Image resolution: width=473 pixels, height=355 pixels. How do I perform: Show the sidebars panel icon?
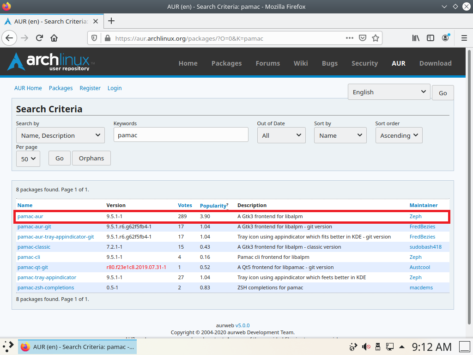pyautogui.click(x=431, y=38)
